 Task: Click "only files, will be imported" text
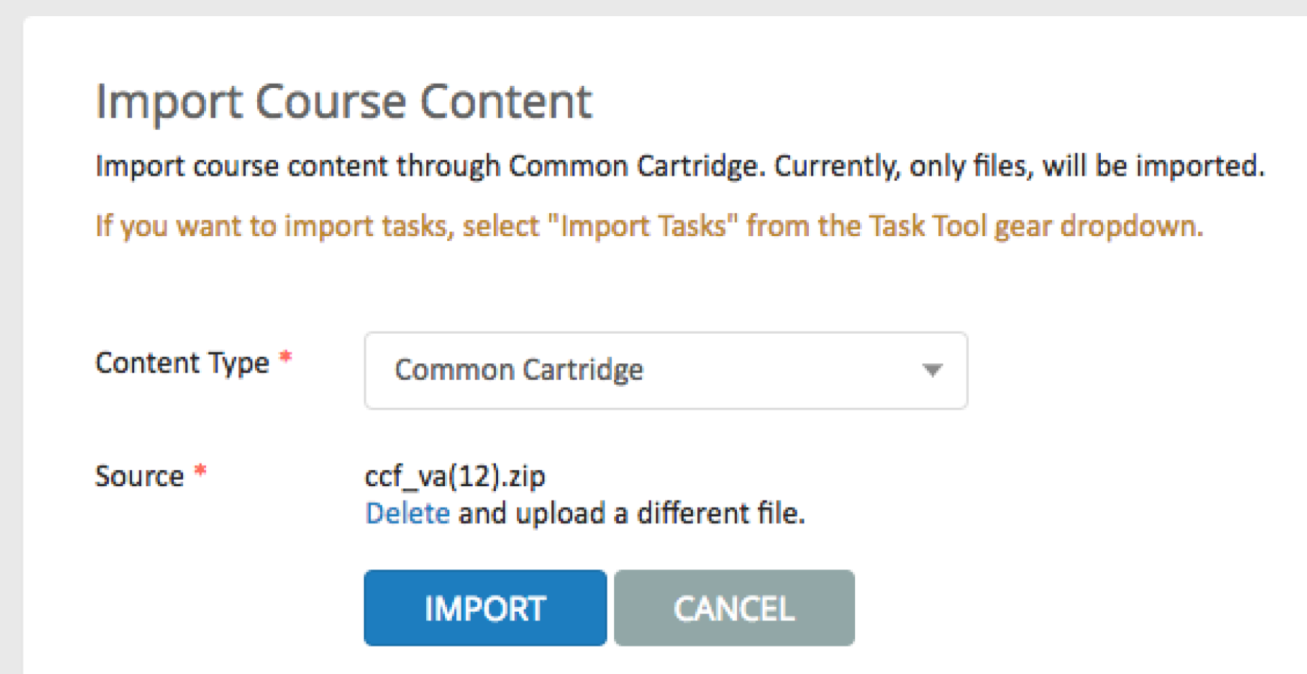pos(1087,166)
